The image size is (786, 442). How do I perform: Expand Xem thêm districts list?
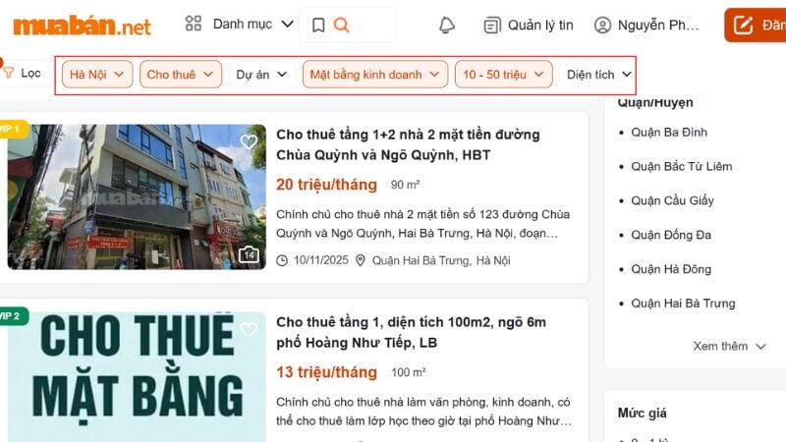point(729,347)
